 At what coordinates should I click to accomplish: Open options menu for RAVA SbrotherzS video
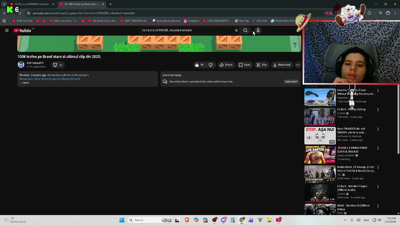(x=378, y=206)
